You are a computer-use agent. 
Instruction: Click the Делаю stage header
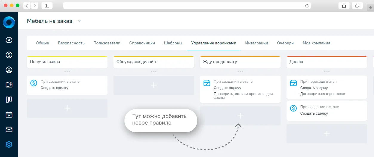[x=327, y=62]
